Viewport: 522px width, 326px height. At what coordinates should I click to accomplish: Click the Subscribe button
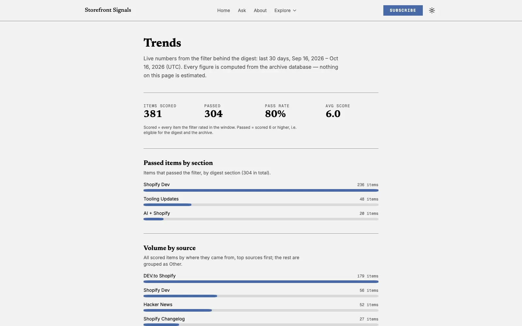coord(403,10)
